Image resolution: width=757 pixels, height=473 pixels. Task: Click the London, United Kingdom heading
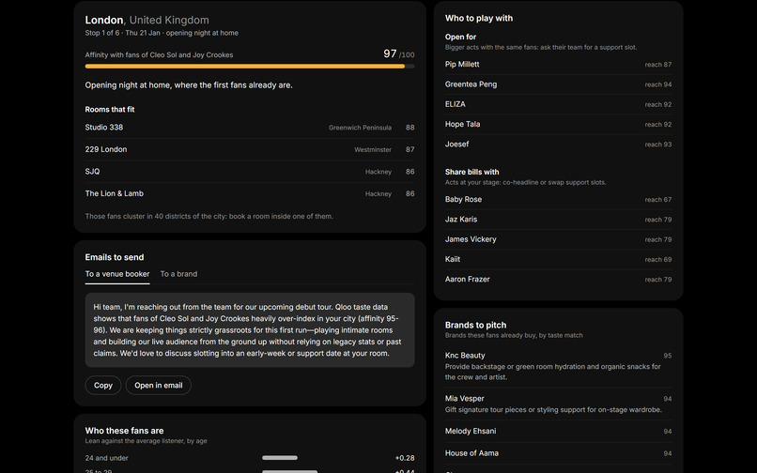147,21
